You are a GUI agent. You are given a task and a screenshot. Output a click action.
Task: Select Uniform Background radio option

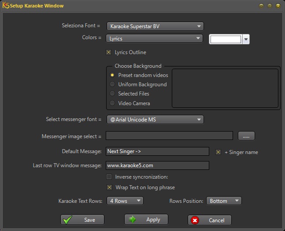coord(112,84)
